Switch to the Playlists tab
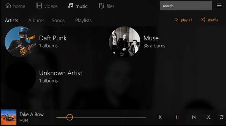The image size is (226, 126). [84, 21]
